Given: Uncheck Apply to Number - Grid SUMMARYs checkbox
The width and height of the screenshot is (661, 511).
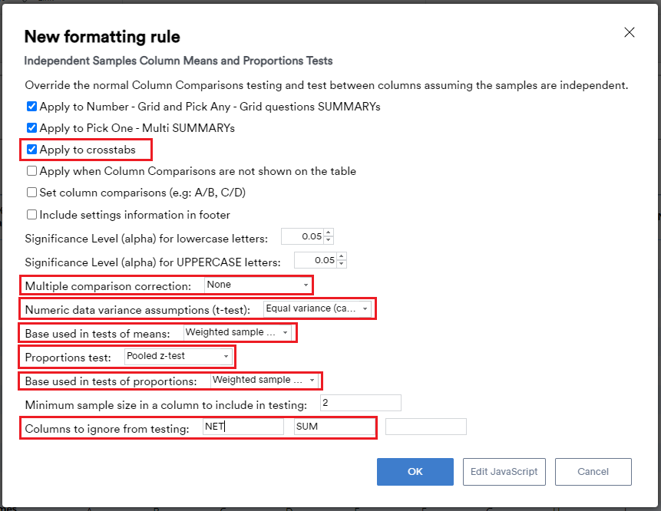Looking at the screenshot, I should [x=31, y=107].
